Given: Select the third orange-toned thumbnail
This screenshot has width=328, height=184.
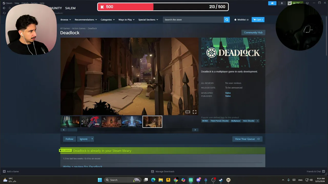Looking at the screenshot, I should click(111, 122).
